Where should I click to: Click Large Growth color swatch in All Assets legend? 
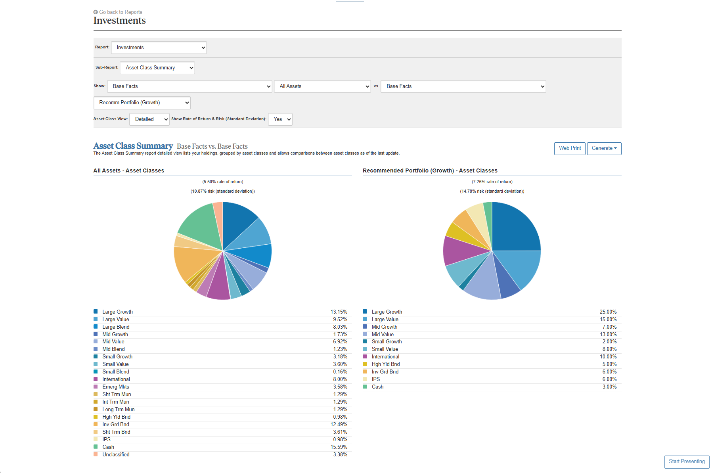coord(96,312)
